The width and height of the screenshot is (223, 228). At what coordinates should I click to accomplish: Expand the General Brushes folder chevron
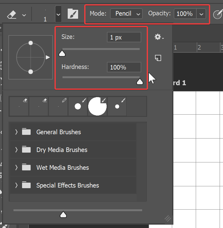tap(17, 132)
